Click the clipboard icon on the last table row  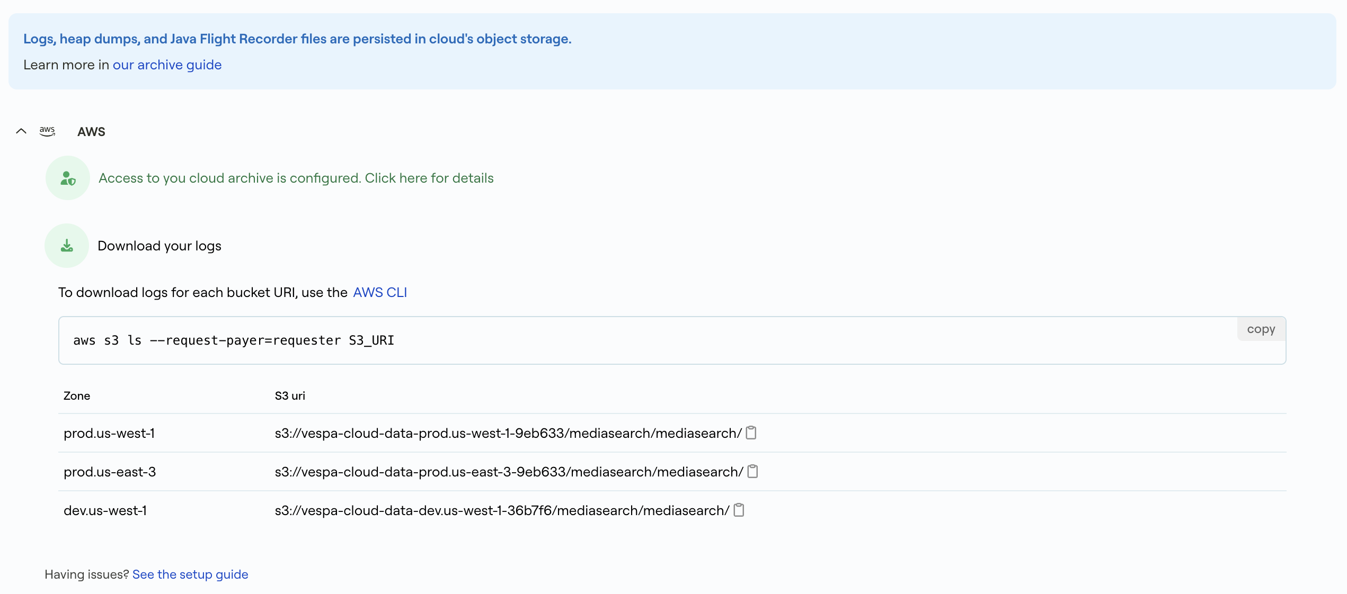(739, 510)
